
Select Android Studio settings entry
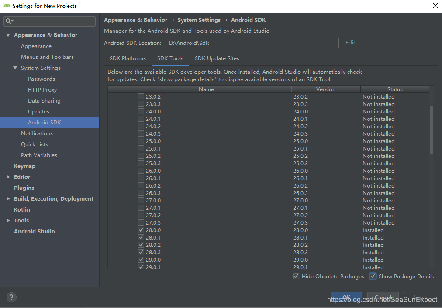pos(35,231)
